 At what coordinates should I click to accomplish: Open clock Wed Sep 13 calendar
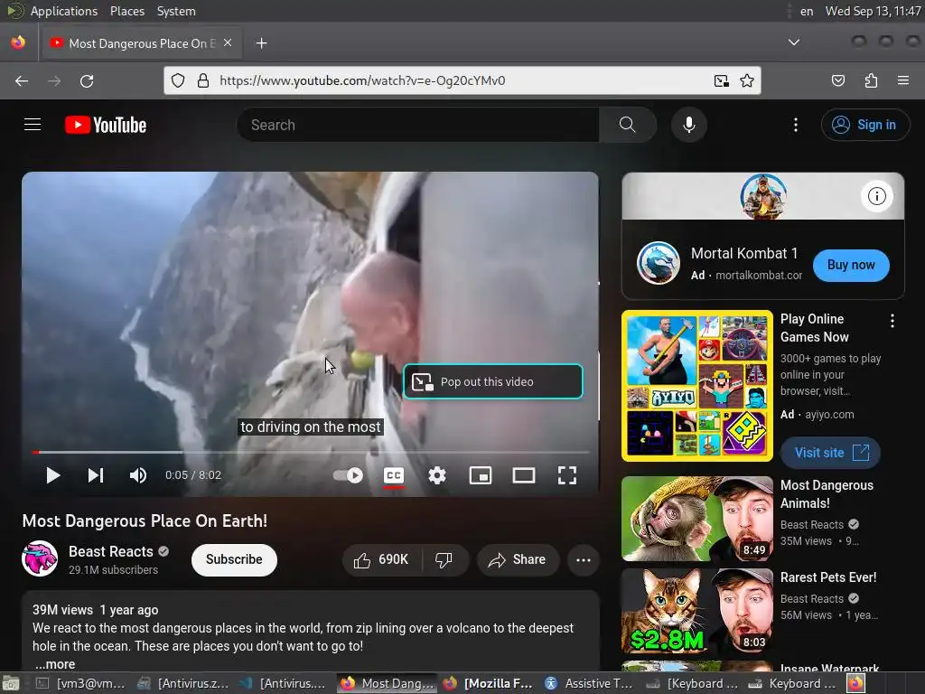tap(874, 11)
